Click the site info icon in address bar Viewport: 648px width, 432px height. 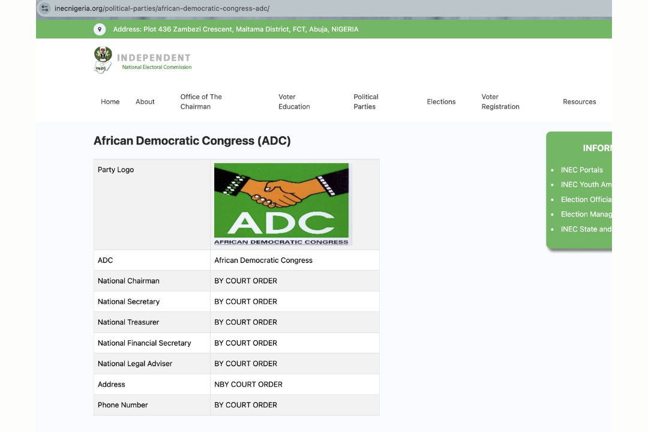(45, 8)
